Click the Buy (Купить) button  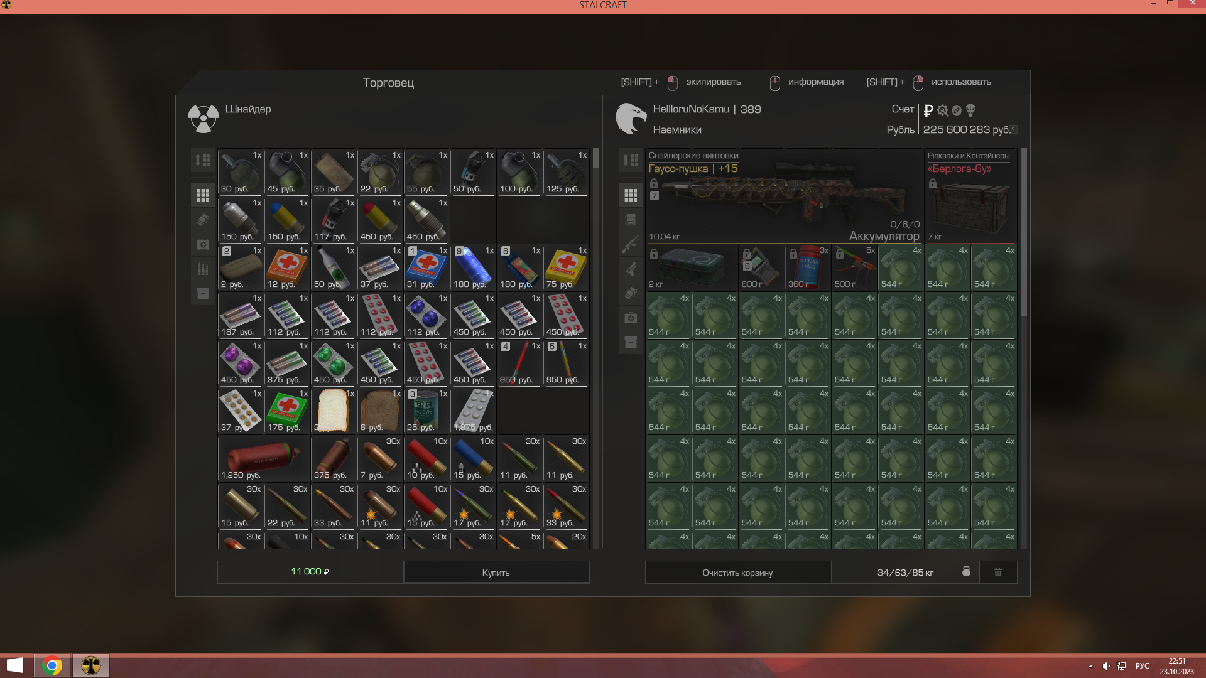(496, 572)
